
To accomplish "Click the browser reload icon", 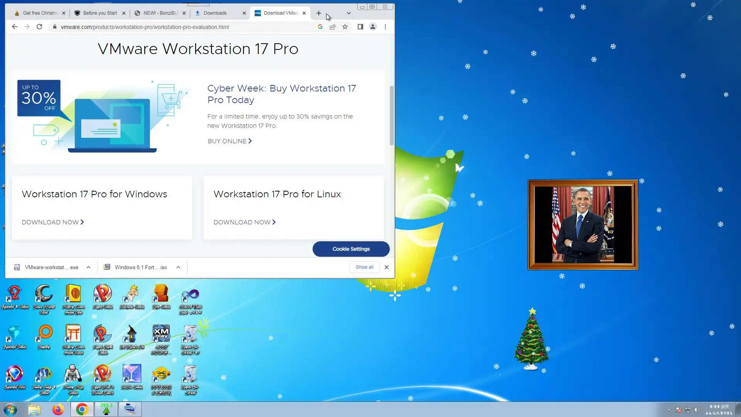I will click(x=39, y=27).
